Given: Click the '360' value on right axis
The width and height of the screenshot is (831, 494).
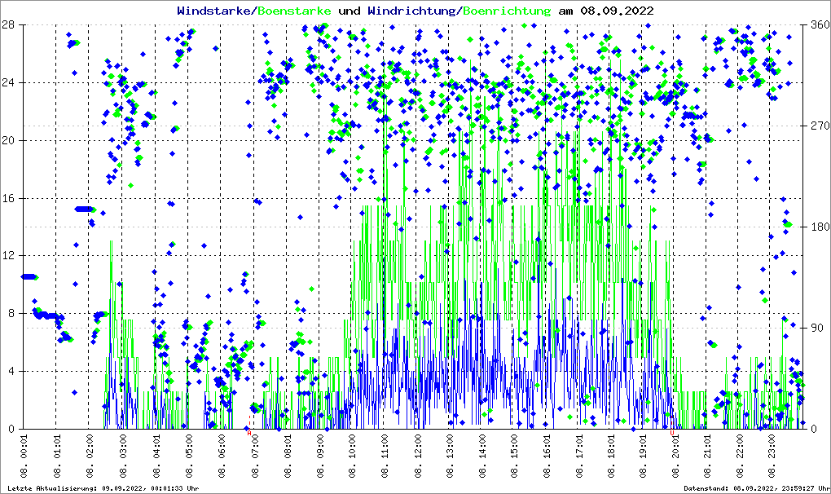Looking at the screenshot, I should point(818,24).
